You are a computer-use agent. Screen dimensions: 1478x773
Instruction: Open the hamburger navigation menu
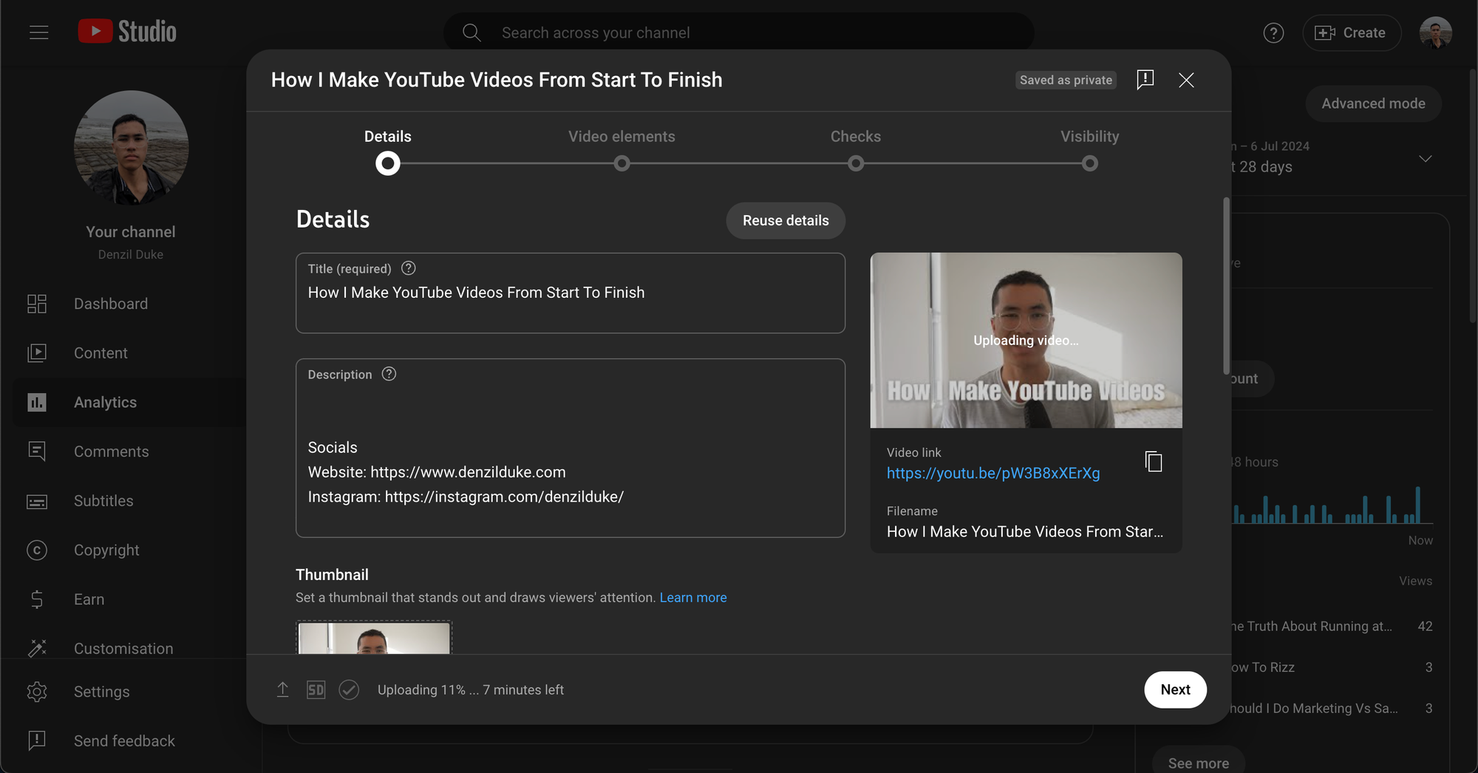pyautogui.click(x=39, y=33)
